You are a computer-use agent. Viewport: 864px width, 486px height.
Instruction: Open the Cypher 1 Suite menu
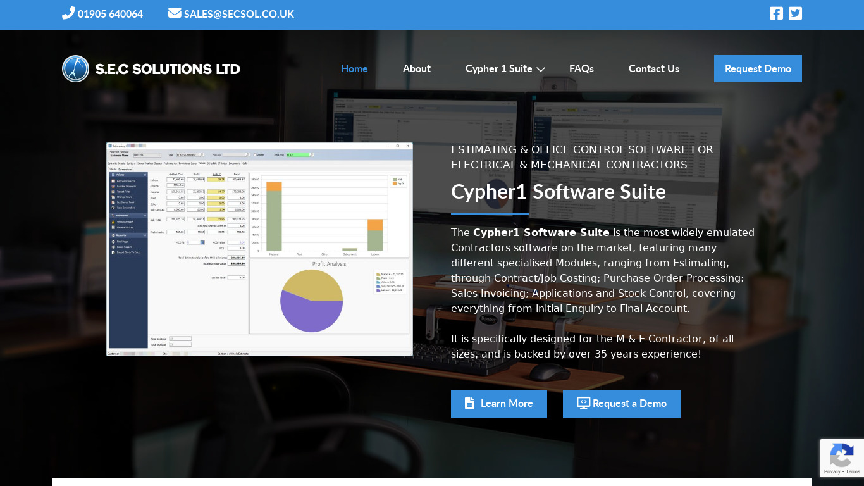point(499,68)
